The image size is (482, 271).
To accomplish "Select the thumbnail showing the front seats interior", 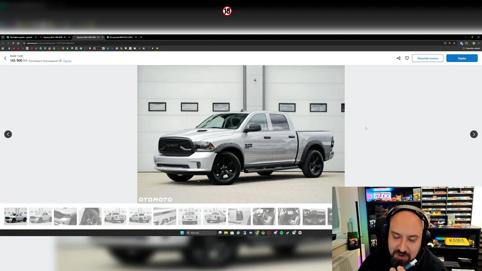I will tap(264, 216).
